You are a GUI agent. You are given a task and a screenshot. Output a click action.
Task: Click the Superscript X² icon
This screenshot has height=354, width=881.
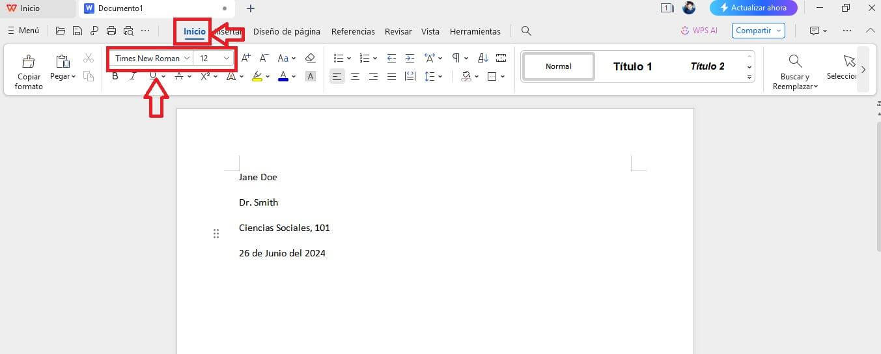(204, 76)
